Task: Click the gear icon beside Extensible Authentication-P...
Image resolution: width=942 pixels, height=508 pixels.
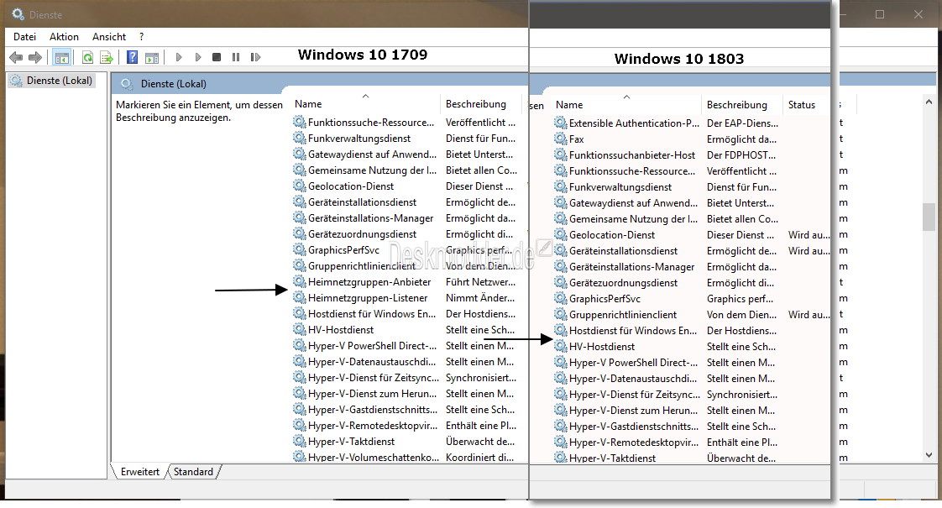Action: pos(561,123)
